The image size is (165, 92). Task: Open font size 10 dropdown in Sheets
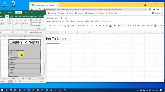click(94, 26)
